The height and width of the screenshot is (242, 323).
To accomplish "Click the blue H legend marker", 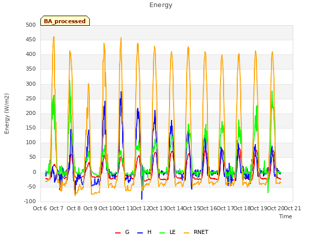I will 140,233.
